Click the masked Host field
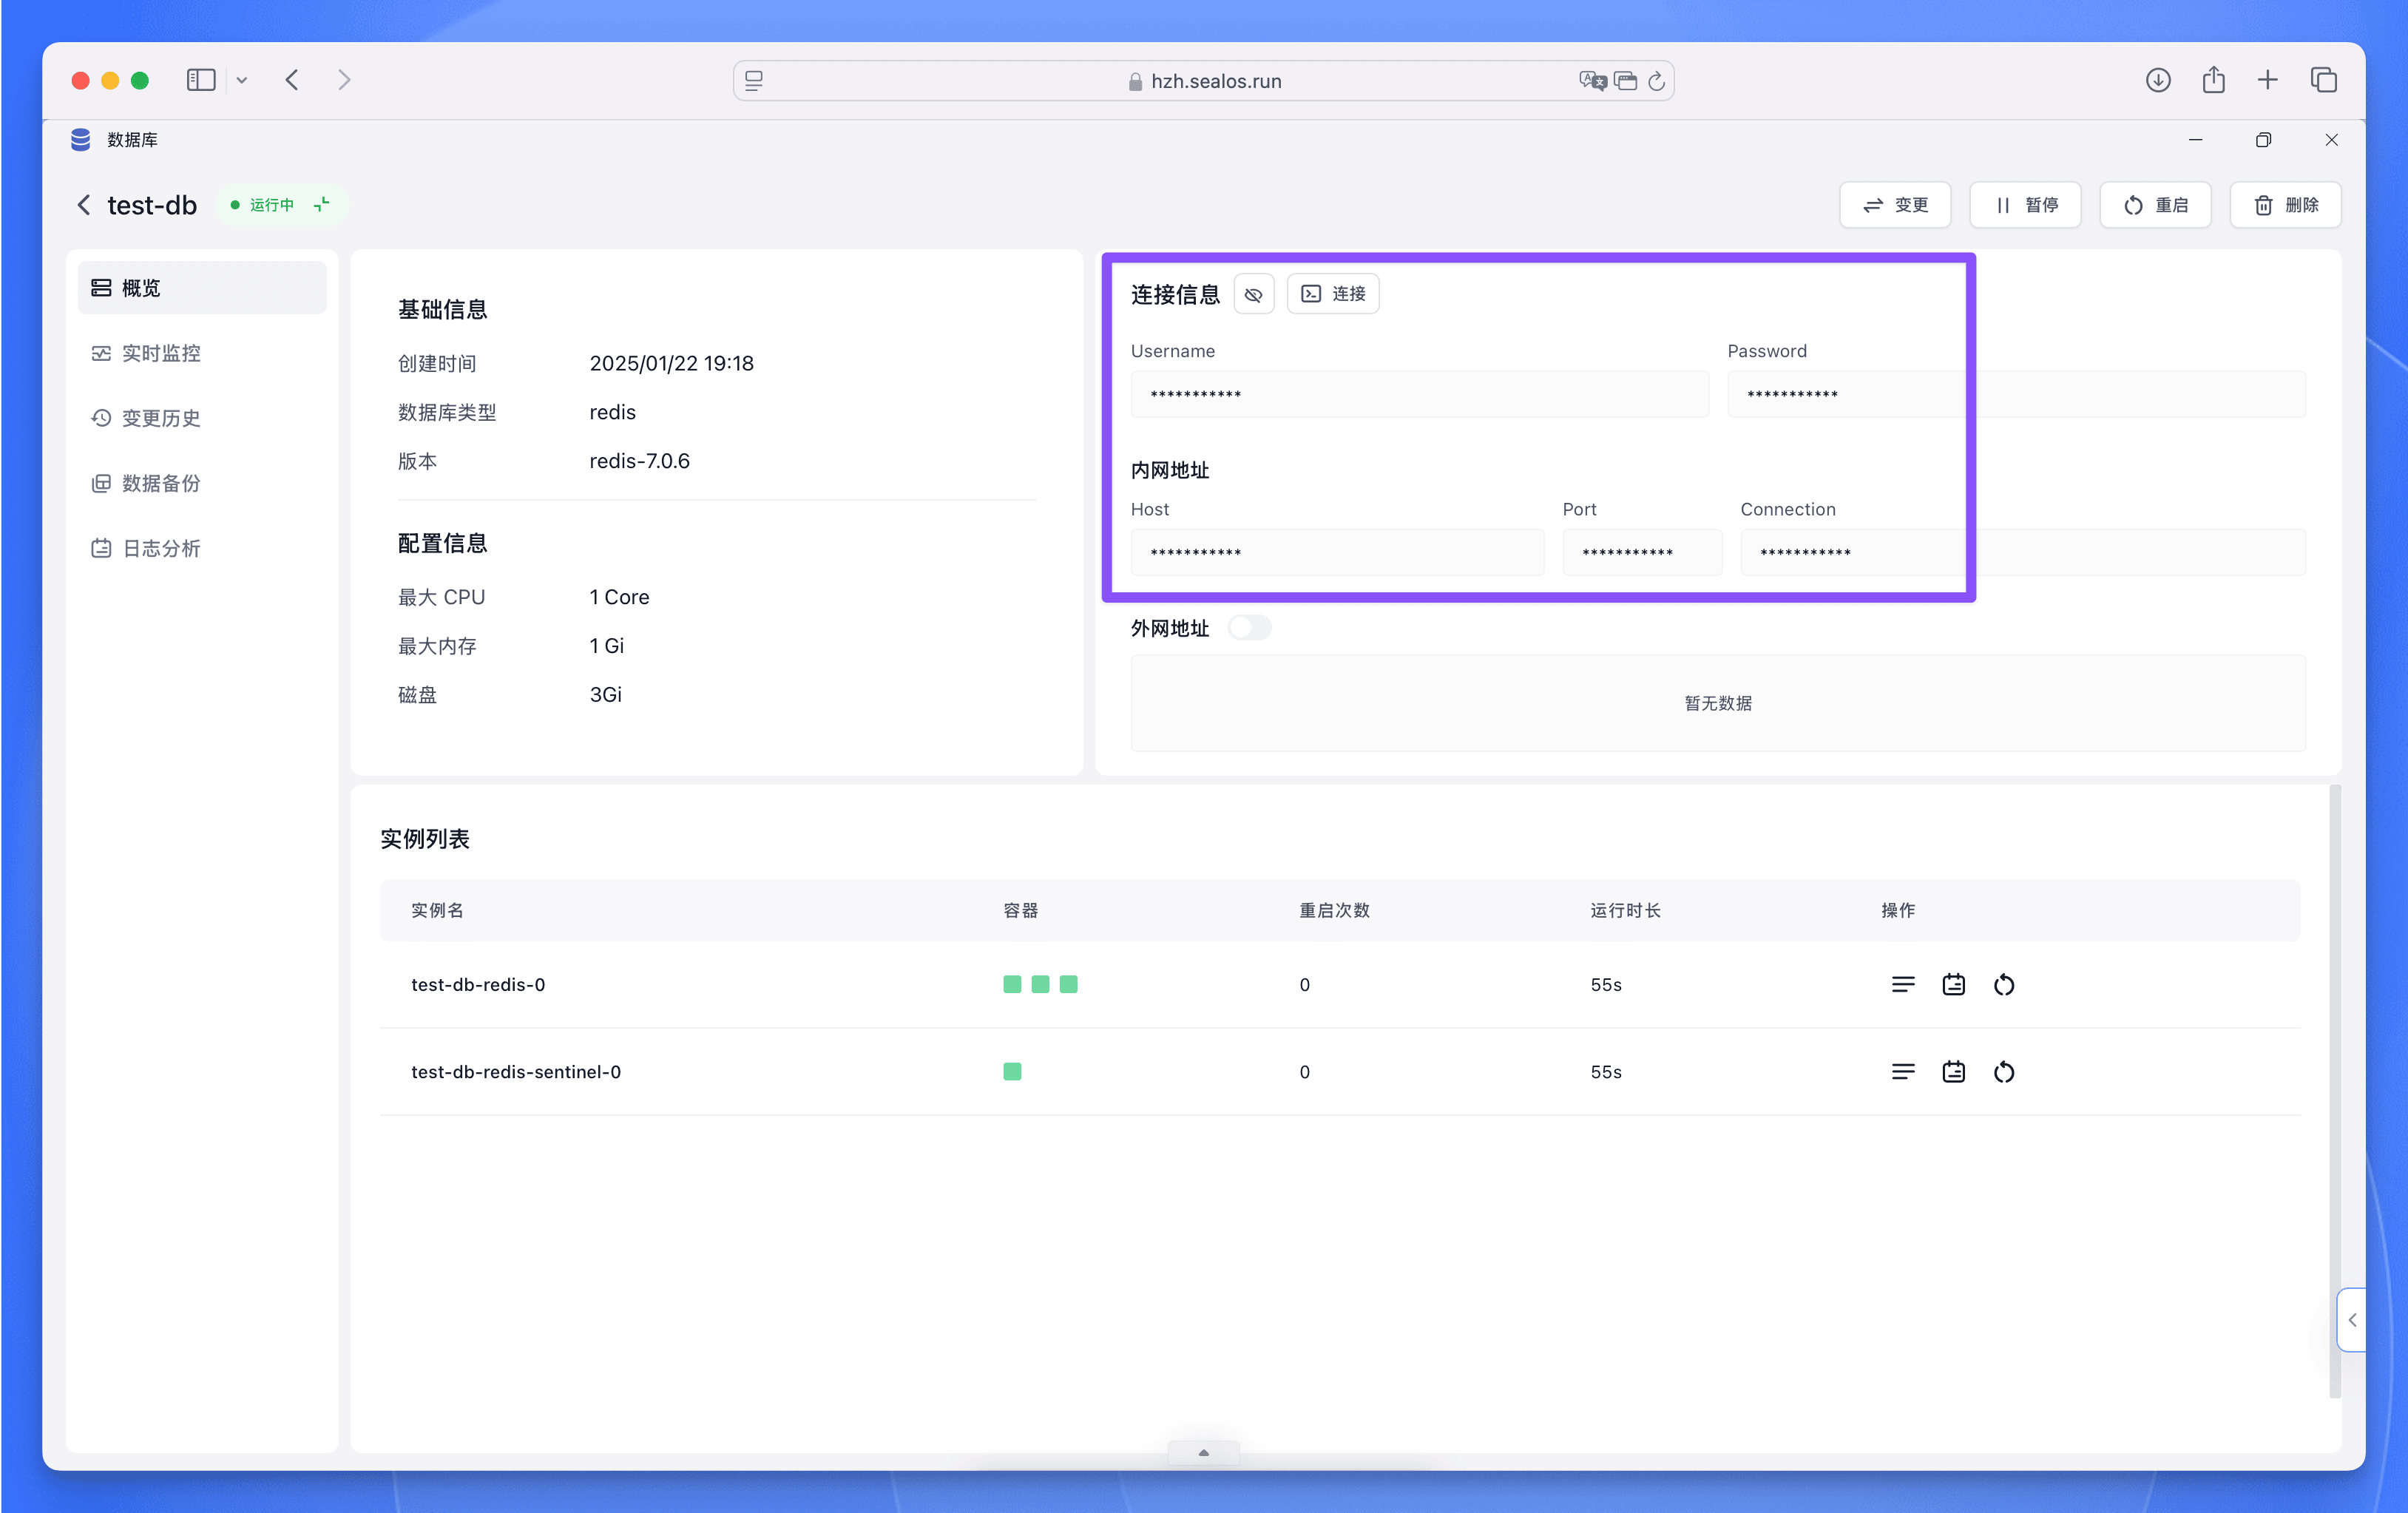 [1337, 552]
